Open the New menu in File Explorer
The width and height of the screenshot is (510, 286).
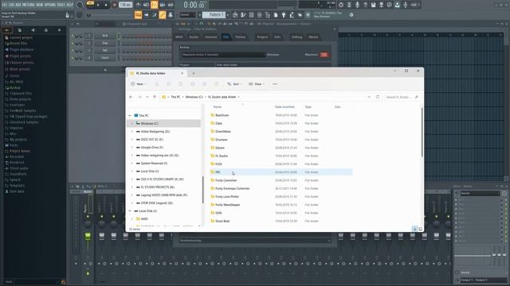point(139,84)
